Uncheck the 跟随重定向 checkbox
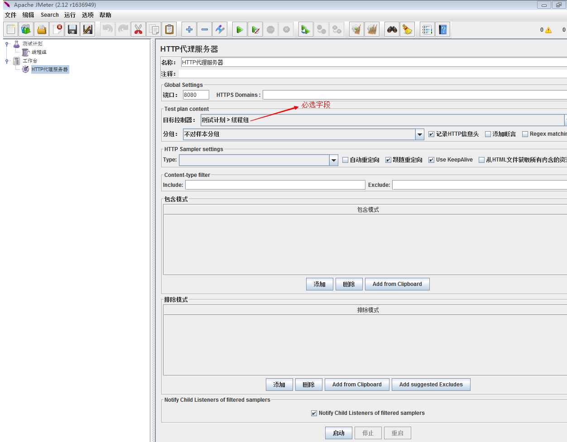 388,160
